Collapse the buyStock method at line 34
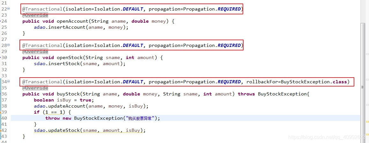Image resolution: width=369 pixels, height=143 pixels. click(9, 81)
